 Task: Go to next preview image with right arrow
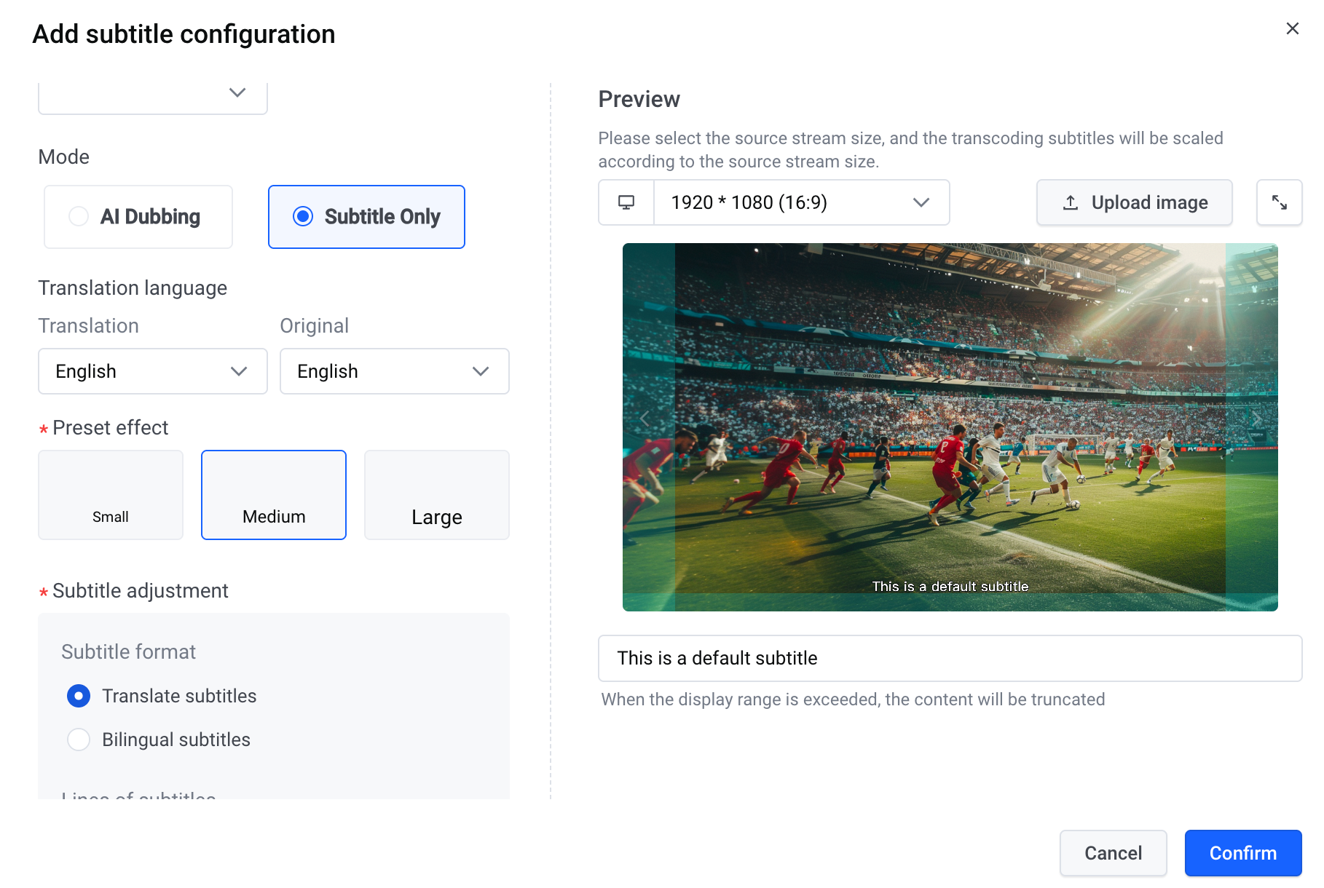[x=1256, y=419]
